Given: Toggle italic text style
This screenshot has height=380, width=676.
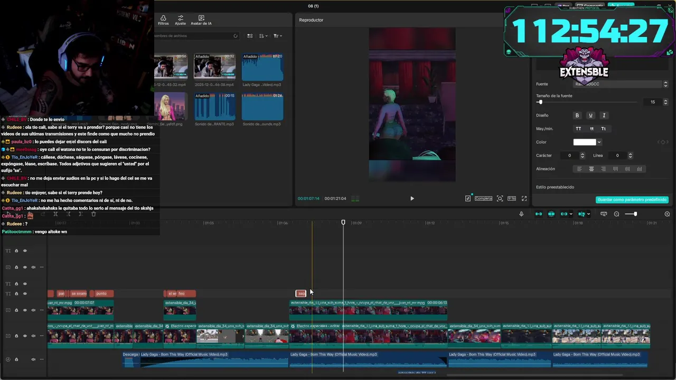Looking at the screenshot, I should point(604,116).
